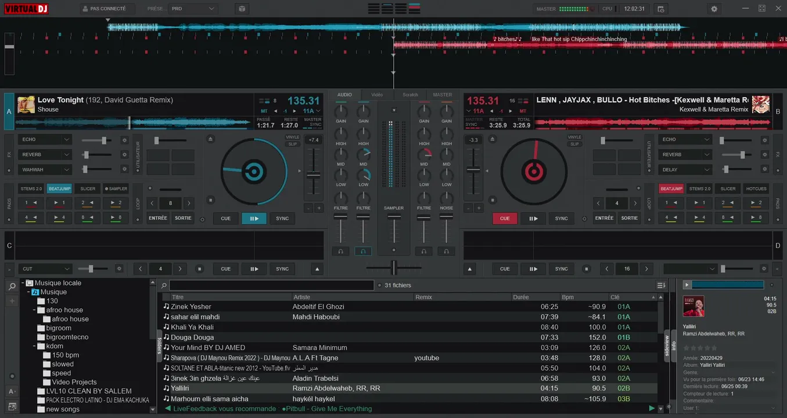Click the font size icon in the browser sidebar

(x=12, y=391)
